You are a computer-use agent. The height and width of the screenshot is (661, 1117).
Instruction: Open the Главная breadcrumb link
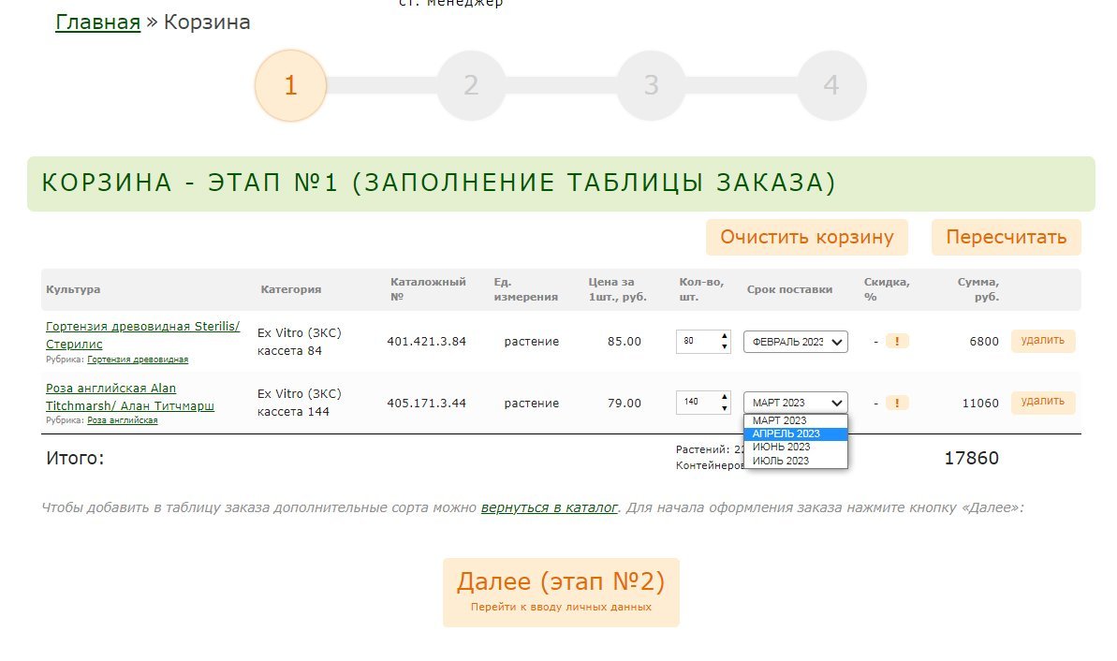97,22
